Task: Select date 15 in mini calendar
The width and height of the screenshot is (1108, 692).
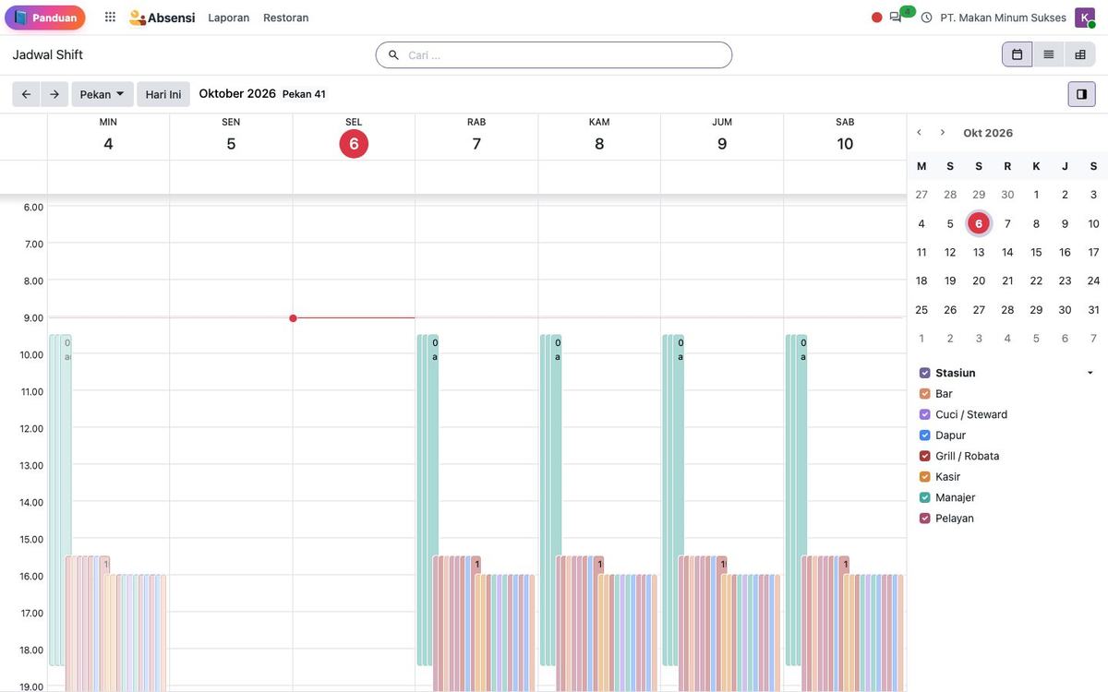Action: [x=1036, y=252]
